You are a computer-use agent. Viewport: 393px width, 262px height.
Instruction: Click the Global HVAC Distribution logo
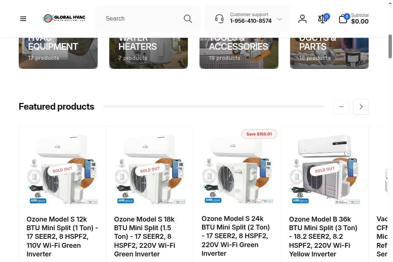coord(64,18)
